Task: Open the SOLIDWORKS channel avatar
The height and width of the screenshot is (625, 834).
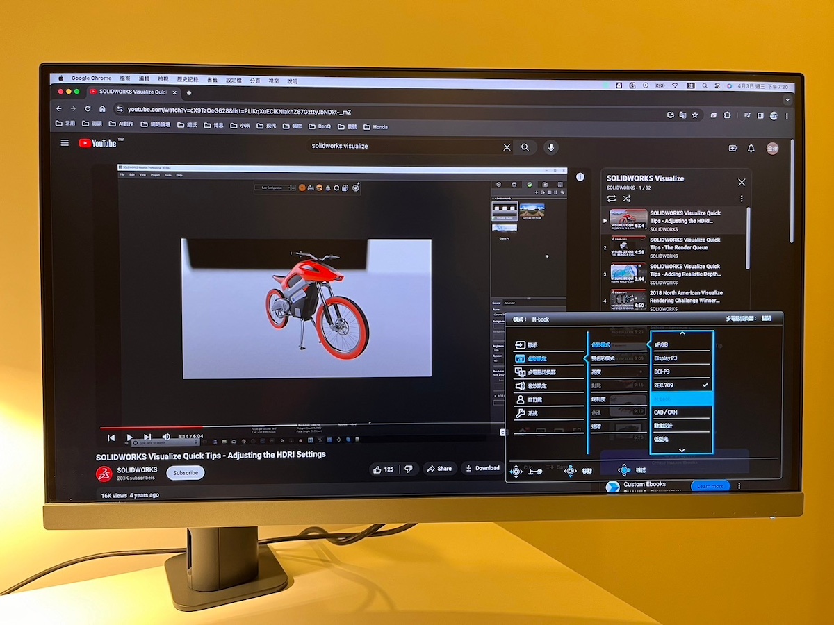Action: pyautogui.click(x=104, y=474)
